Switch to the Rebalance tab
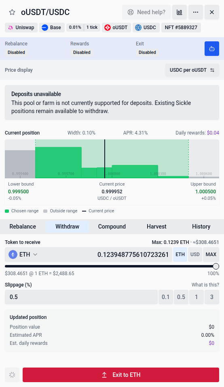Viewport: 224px width, 387px height. pyautogui.click(x=23, y=227)
